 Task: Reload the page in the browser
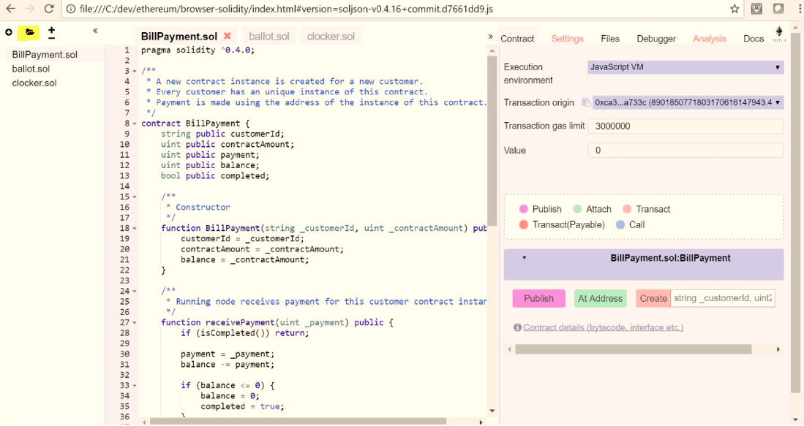pos(48,9)
